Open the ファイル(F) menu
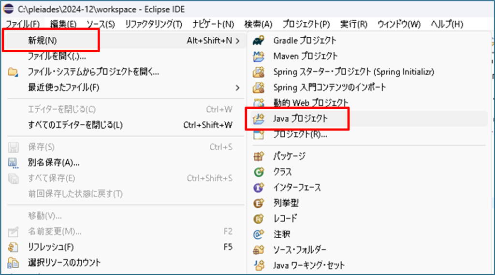 point(23,24)
